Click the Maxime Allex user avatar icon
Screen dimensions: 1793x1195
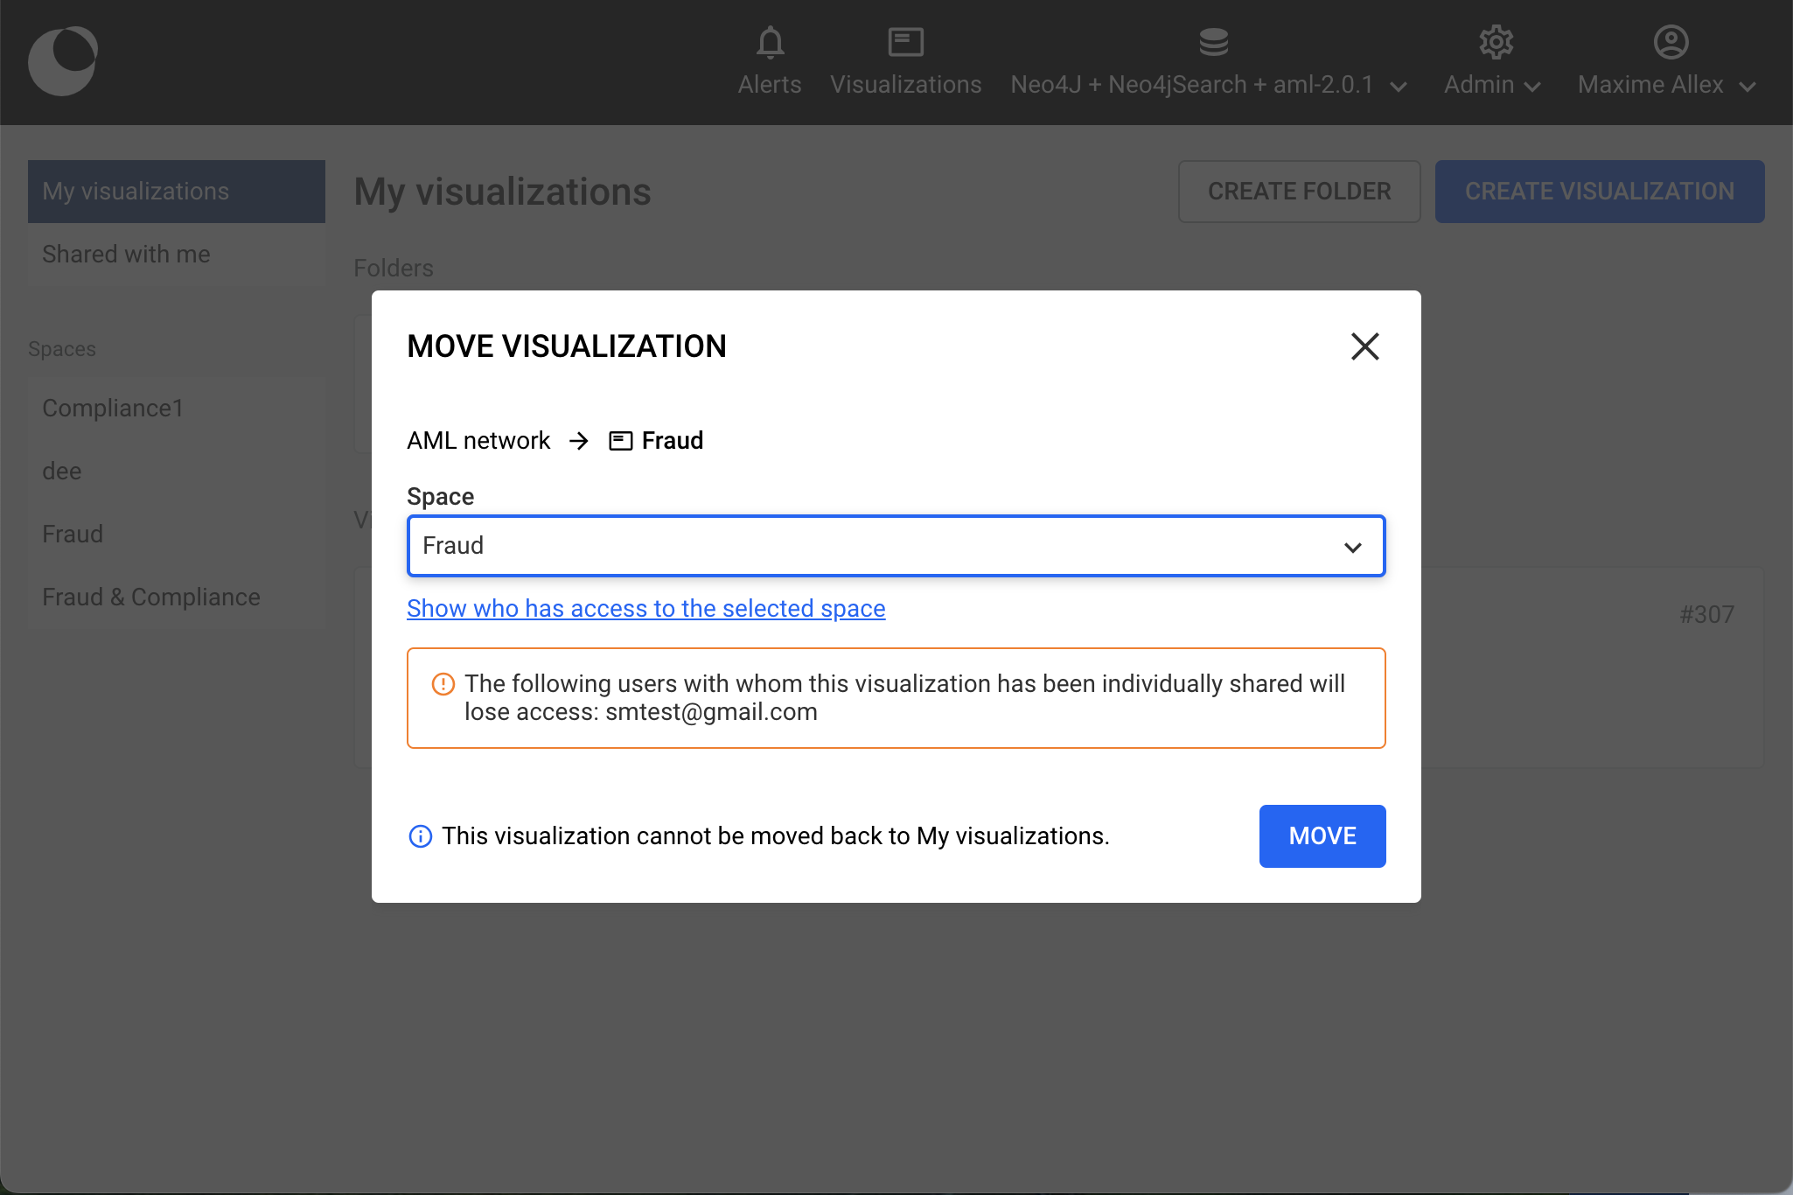point(1671,42)
